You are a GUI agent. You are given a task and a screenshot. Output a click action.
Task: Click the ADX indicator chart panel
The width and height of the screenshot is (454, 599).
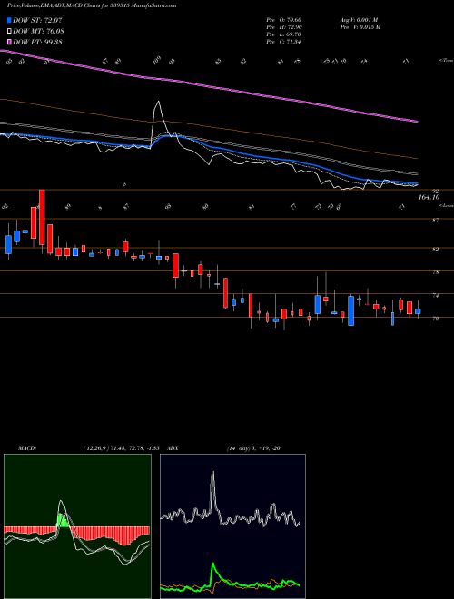pos(232,526)
